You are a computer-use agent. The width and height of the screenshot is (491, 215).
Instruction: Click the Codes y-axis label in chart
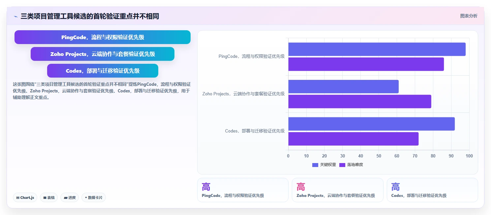pos(255,131)
